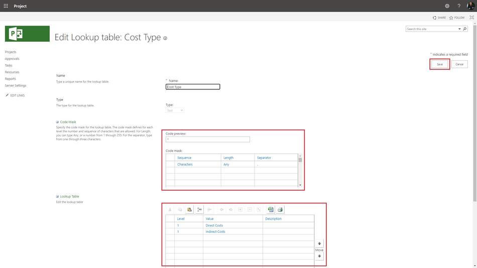
Task: Click the EDIT LINKS pencil icon
Action: [x=7, y=95]
